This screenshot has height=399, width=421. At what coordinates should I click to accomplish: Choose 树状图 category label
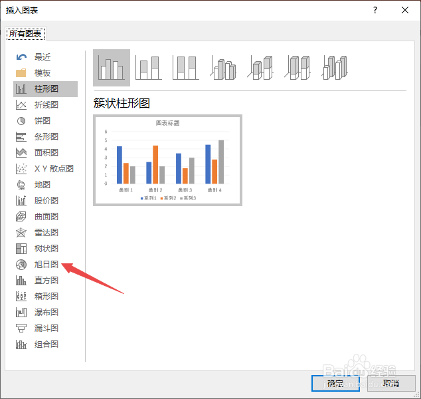[x=46, y=249]
